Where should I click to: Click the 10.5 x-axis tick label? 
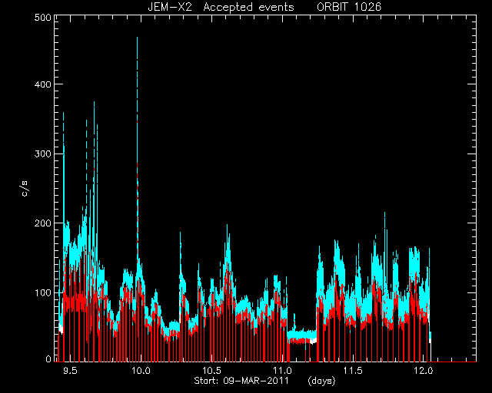(x=212, y=371)
